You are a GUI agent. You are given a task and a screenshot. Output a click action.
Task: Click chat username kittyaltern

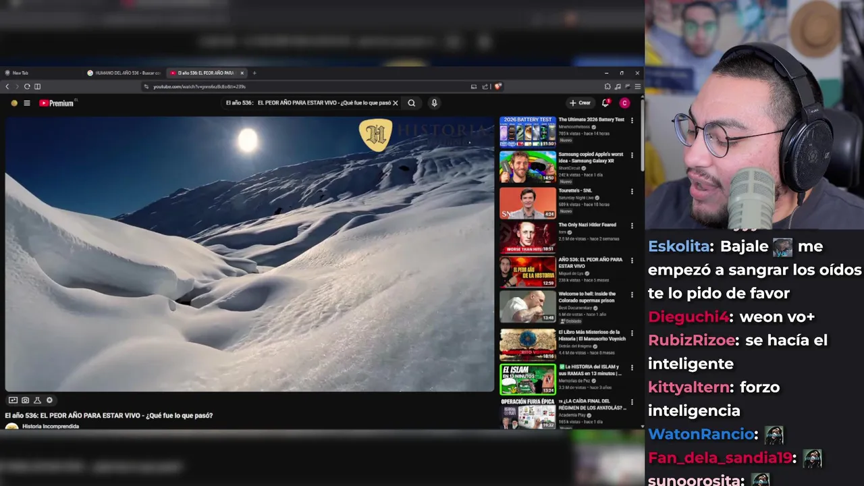click(x=688, y=387)
